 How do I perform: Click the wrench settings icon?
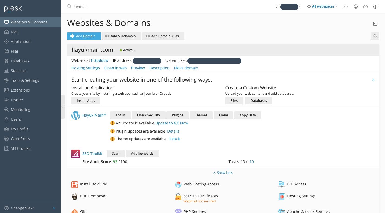click(375, 36)
